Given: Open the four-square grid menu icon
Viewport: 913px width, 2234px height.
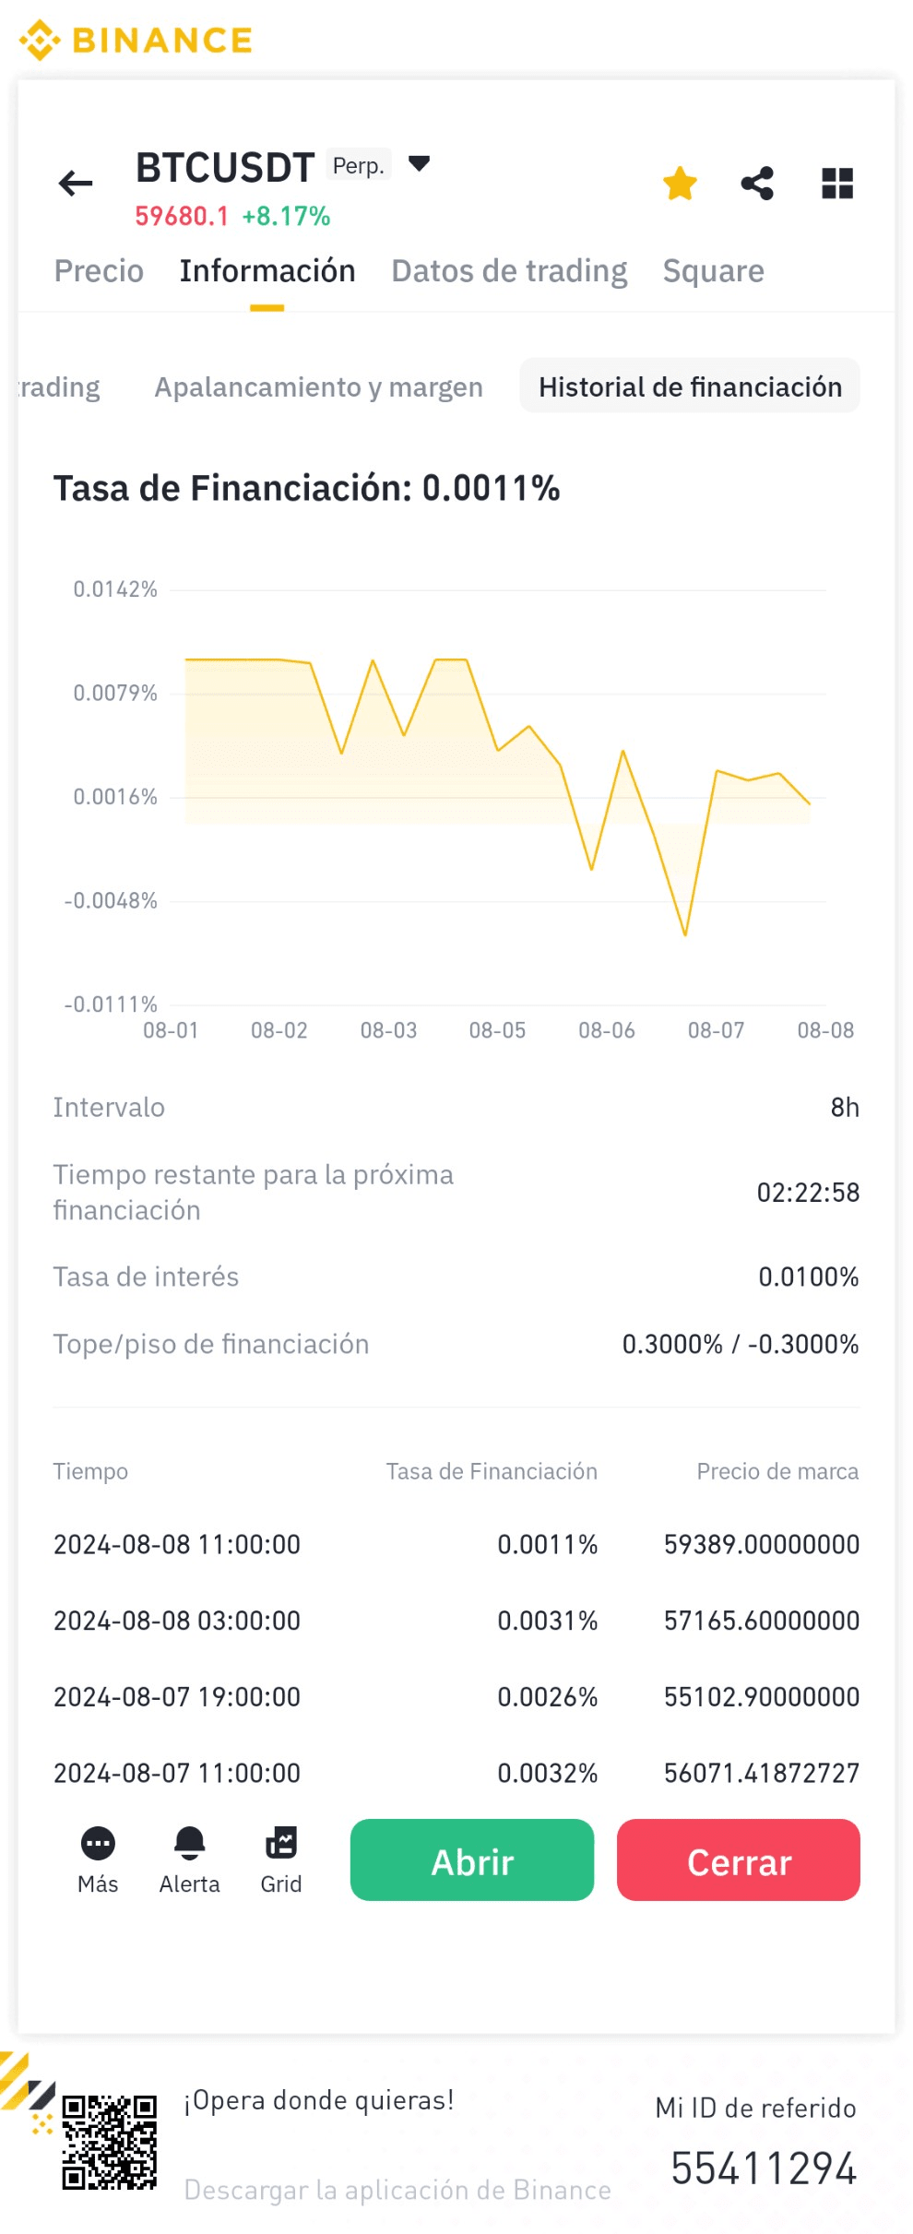Looking at the screenshot, I should 836,184.
